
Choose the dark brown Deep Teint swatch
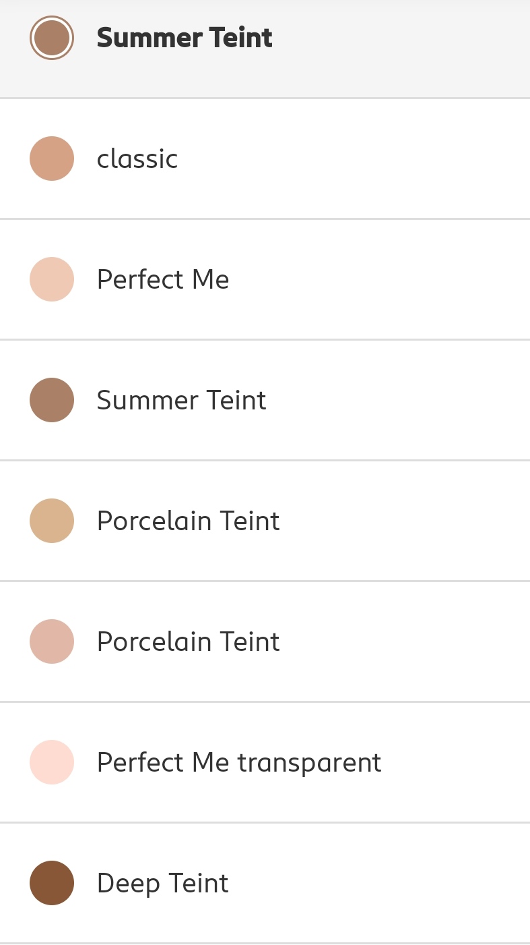(52, 883)
